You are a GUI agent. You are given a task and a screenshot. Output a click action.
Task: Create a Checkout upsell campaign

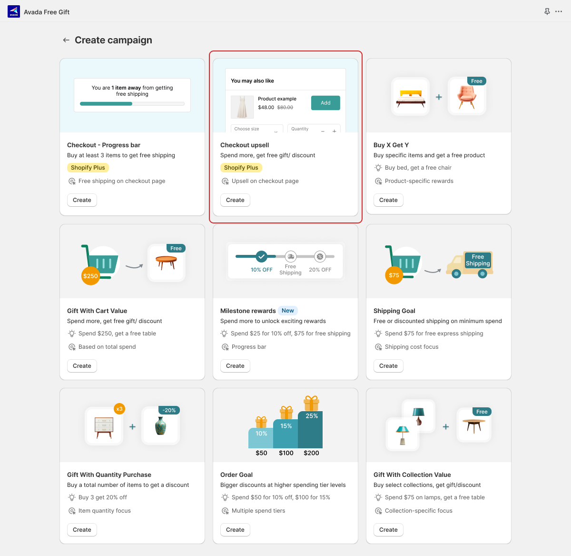pos(235,200)
